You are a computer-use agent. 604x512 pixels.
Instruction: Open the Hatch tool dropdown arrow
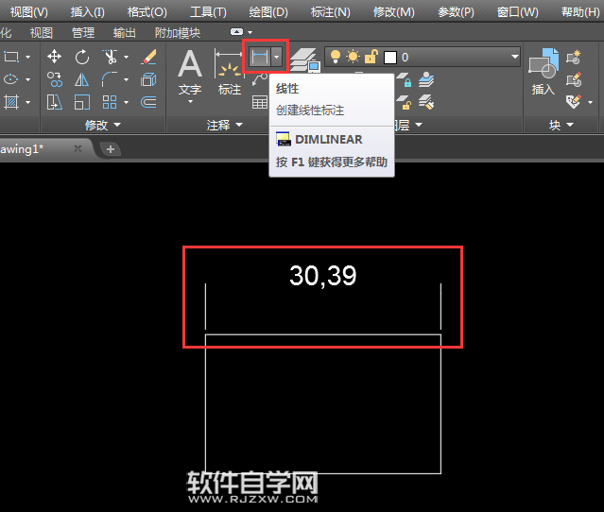(27, 102)
